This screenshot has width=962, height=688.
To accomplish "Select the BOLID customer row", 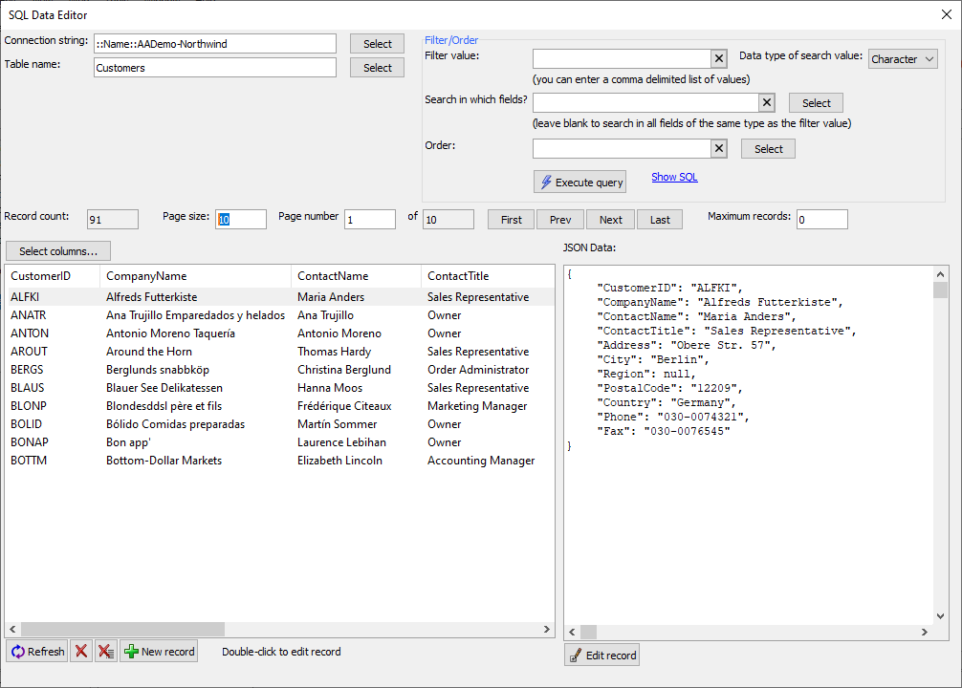I will pyautogui.click(x=280, y=424).
